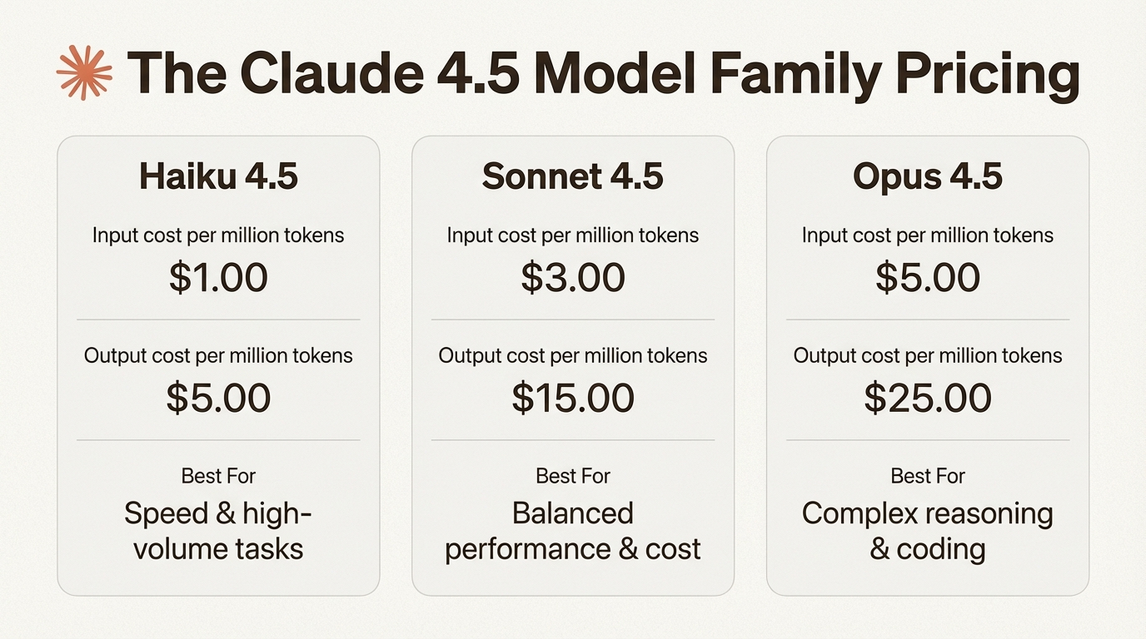This screenshot has height=639, width=1146.
Task: Click the orange Claude starburst logo
Action: click(84, 73)
